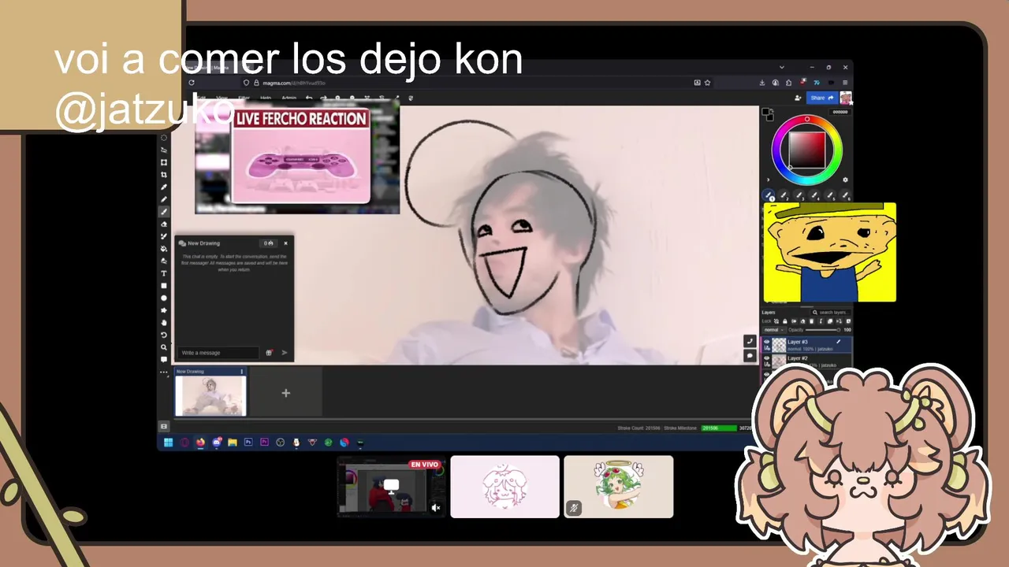Reload the magma.com page
This screenshot has height=567, width=1009.
pyautogui.click(x=192, y=82)
